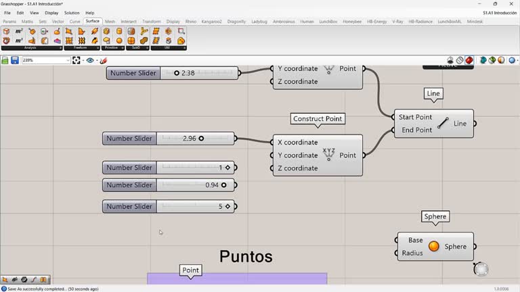Image resolution: width=520 pixels, height=292 pixels.
Task: Click the S1.A1 Introducción document name
Action: click(x=500, y=13)
